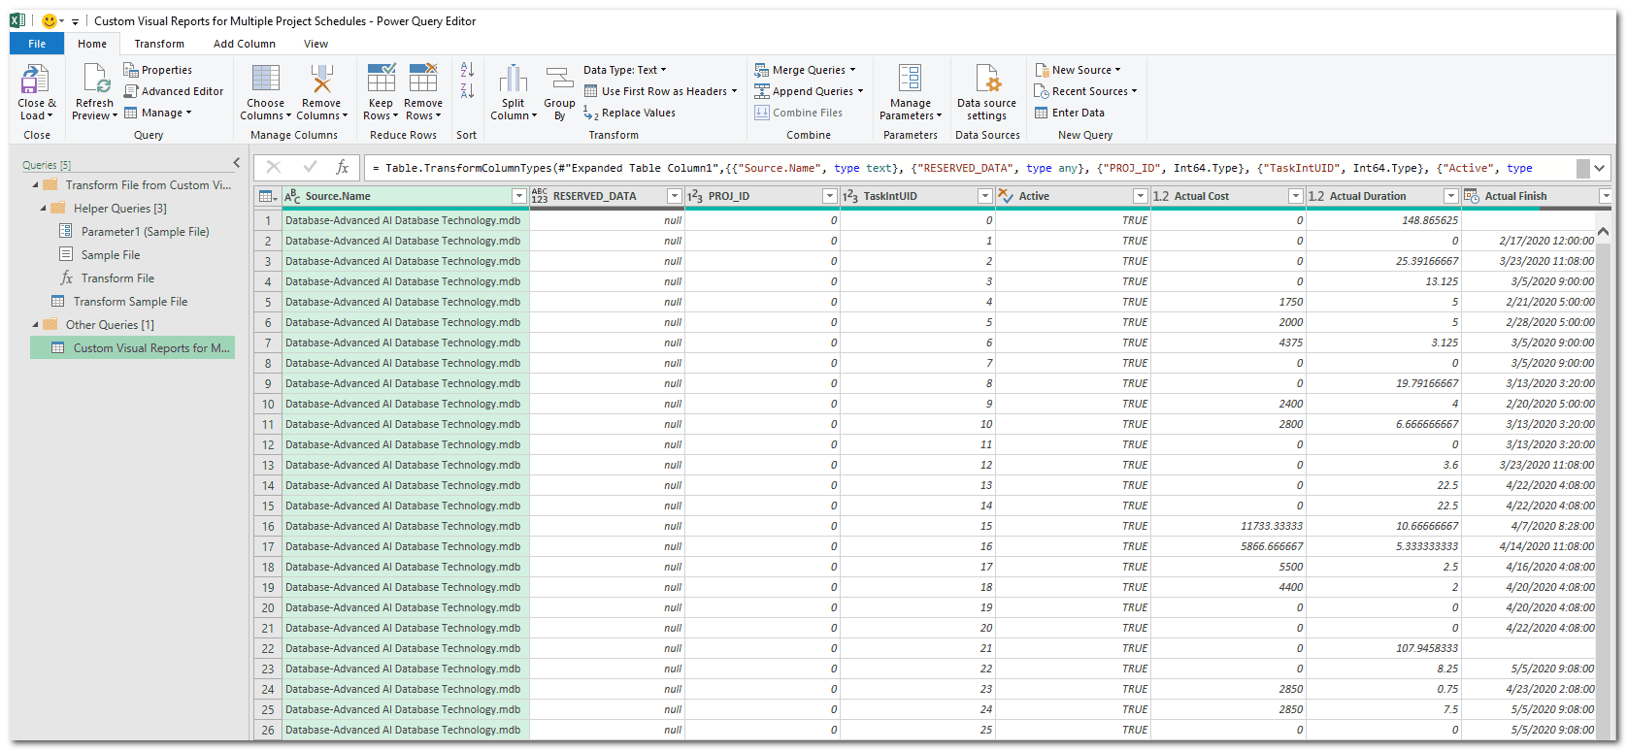The width and height of the screenshot is (1627, 751).
Task: Sort column descending
Action: [467, 90]
